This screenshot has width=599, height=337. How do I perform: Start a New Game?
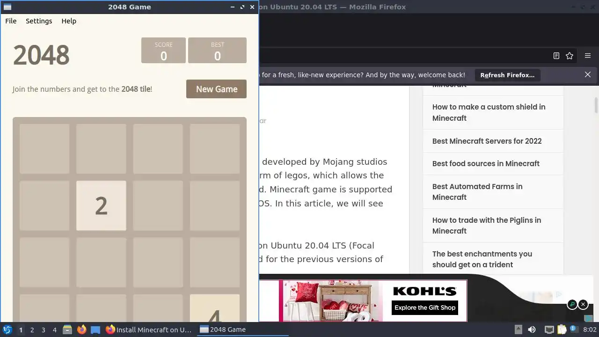click(216, 89)
